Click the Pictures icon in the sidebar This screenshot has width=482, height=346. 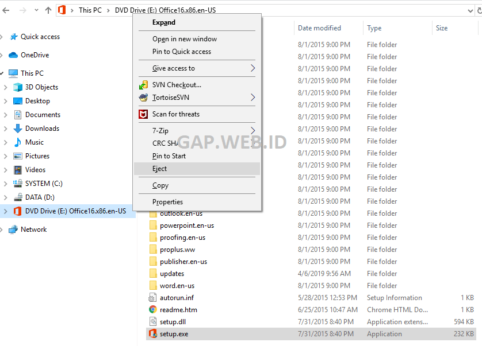click(18, 156)
